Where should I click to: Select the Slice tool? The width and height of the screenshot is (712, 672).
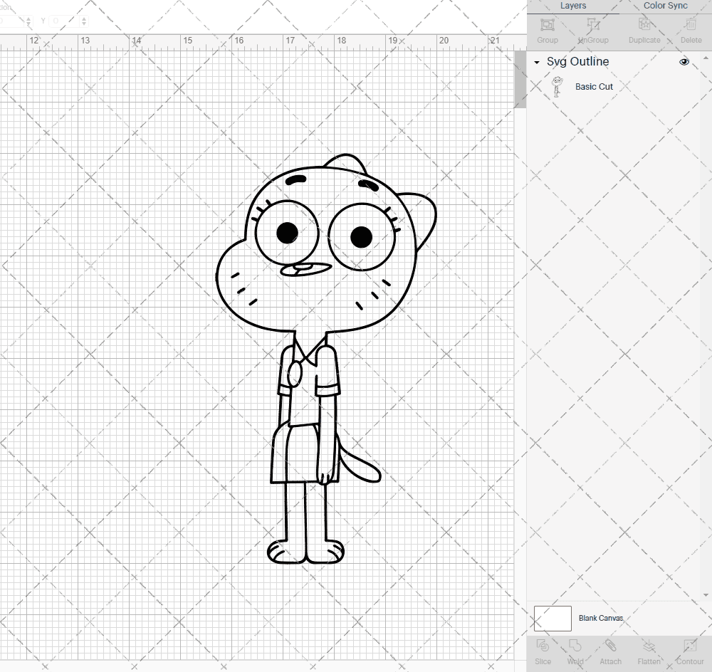[x=543, y=651]
